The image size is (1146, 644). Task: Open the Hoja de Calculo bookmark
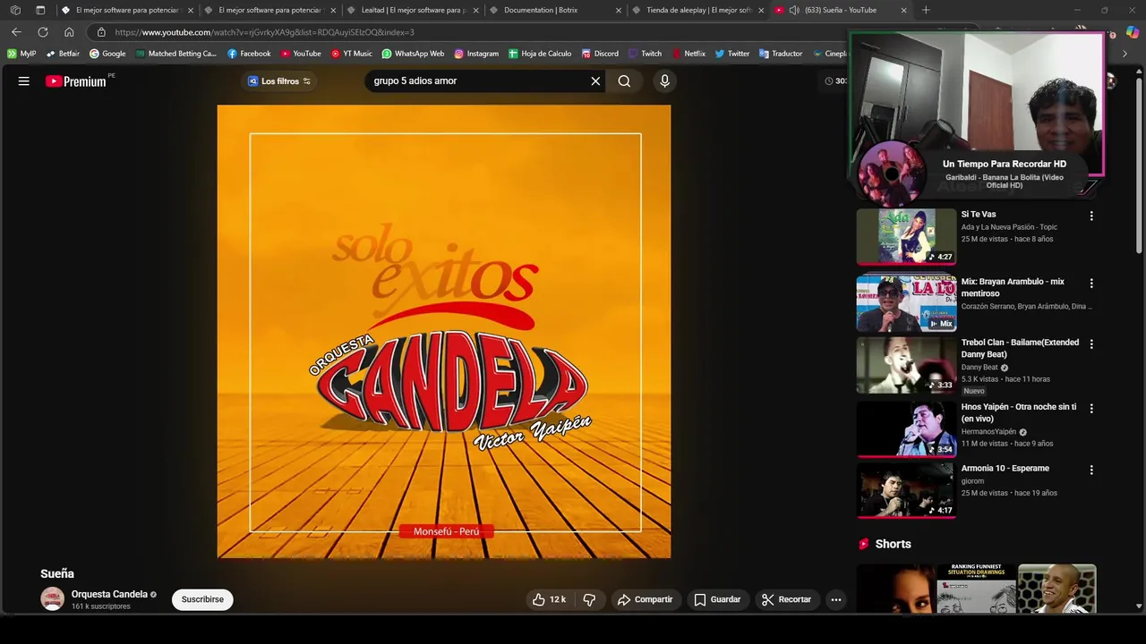click(540, 54)
